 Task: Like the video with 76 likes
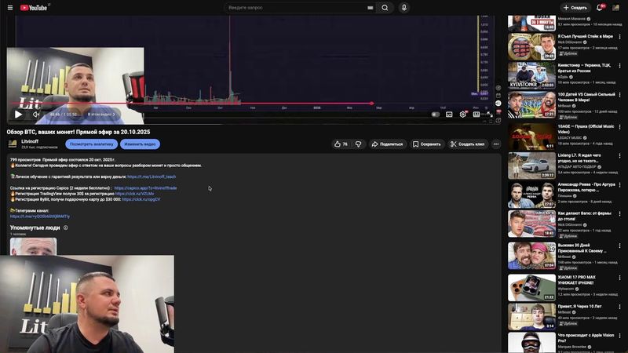(341, 144)
